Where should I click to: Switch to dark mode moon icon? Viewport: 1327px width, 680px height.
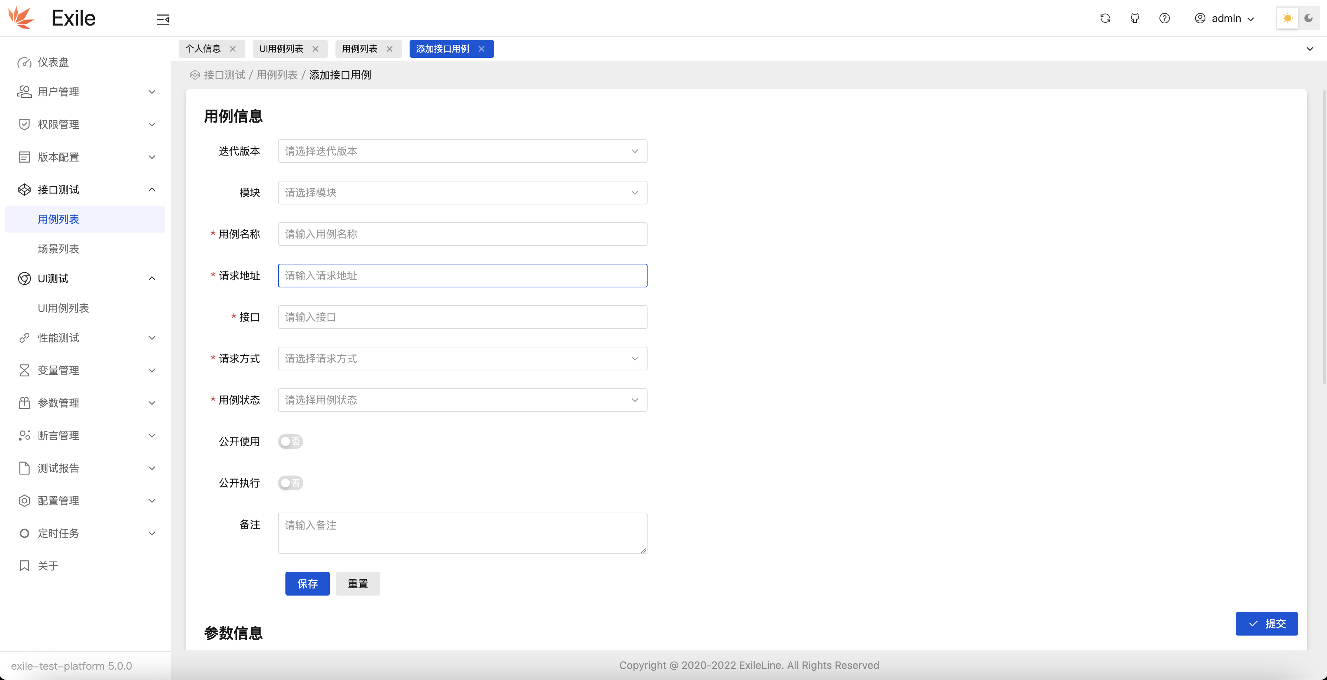tap(1308, 19)
